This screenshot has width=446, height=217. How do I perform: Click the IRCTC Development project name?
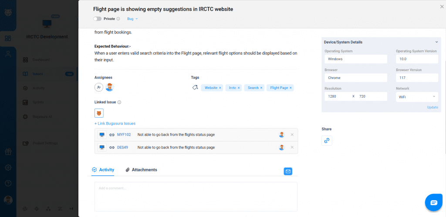47,37
